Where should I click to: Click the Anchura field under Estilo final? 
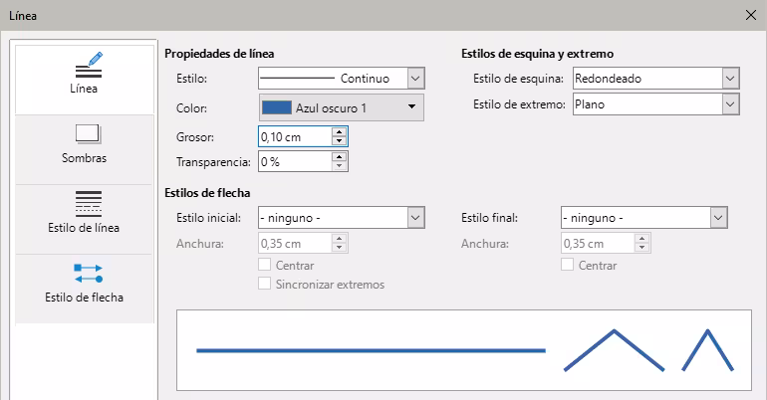[598, 243]
